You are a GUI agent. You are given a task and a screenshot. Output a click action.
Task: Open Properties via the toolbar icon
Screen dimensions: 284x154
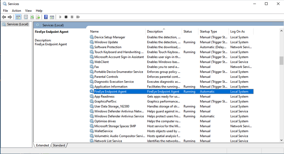coord(26,17)
